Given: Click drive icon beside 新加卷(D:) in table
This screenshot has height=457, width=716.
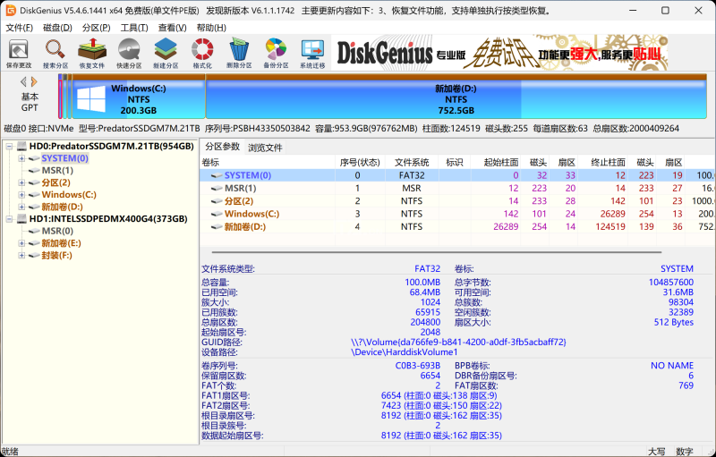Looking at the screenshot, I should pyautogui.click(x=217, y=226).
